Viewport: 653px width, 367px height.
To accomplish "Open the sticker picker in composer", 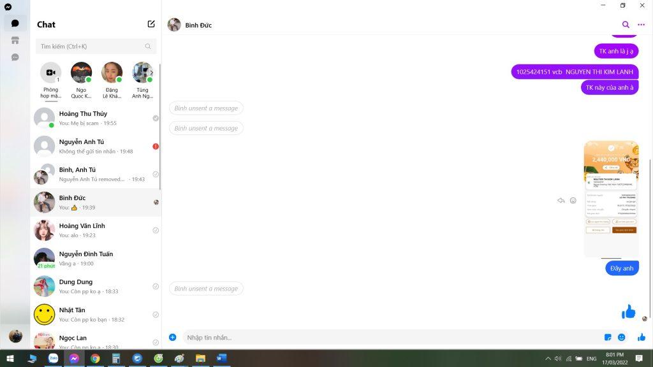I will point(608,337).
